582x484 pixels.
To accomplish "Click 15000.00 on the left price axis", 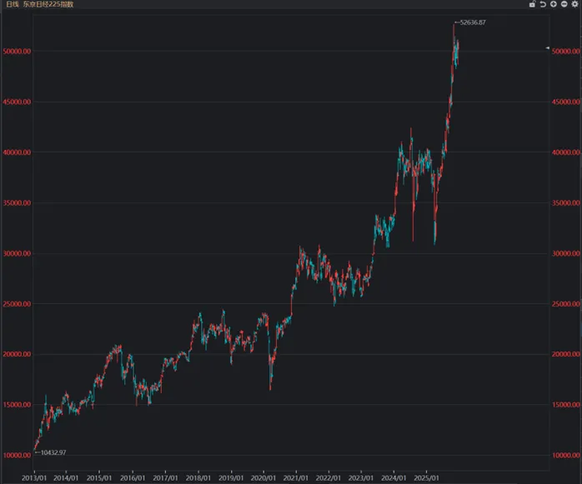I will [17, 405].
